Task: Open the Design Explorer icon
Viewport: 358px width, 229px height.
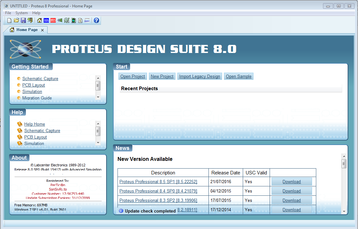Action: point(73,20)
